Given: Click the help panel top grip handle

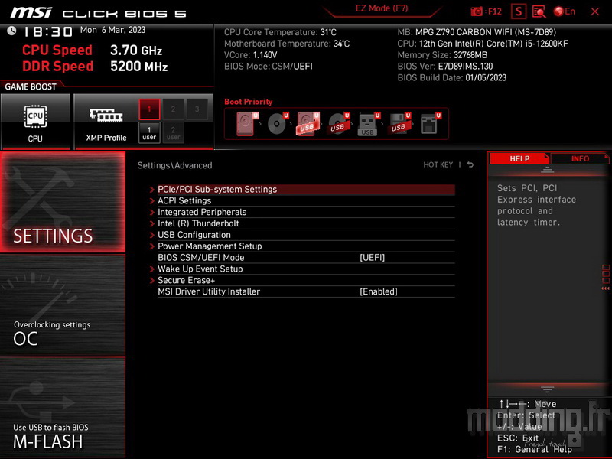Looking at the screenshot, I should coord(547,169).
